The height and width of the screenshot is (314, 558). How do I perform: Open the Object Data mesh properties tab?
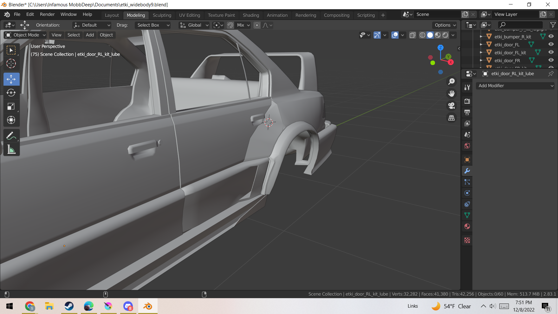[x=467, y=215]
